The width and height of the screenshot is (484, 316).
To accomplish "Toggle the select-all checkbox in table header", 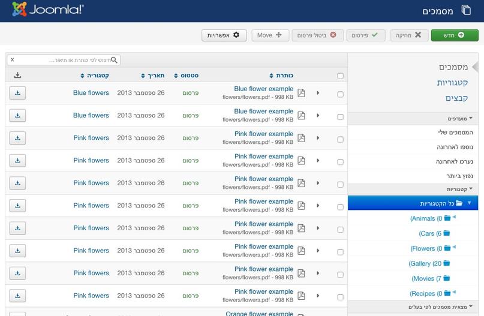I will tap(340, 76).
